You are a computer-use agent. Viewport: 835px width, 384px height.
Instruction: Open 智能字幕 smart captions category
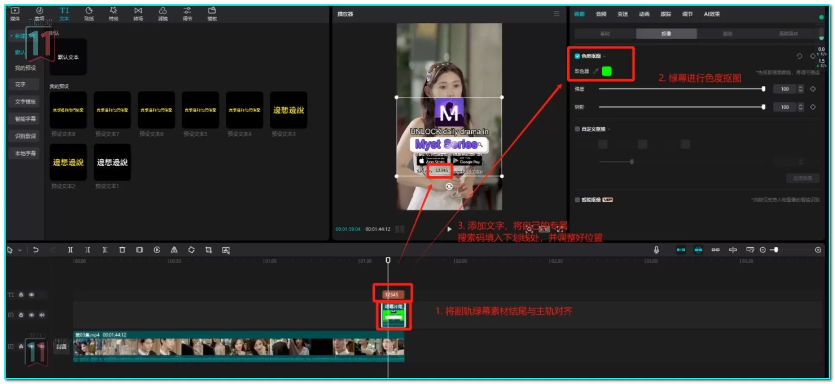[24, 119]
